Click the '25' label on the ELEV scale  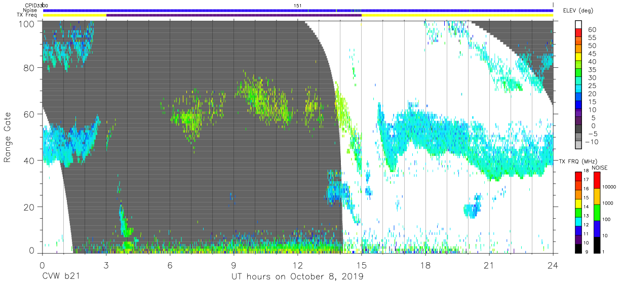point(592,86)
